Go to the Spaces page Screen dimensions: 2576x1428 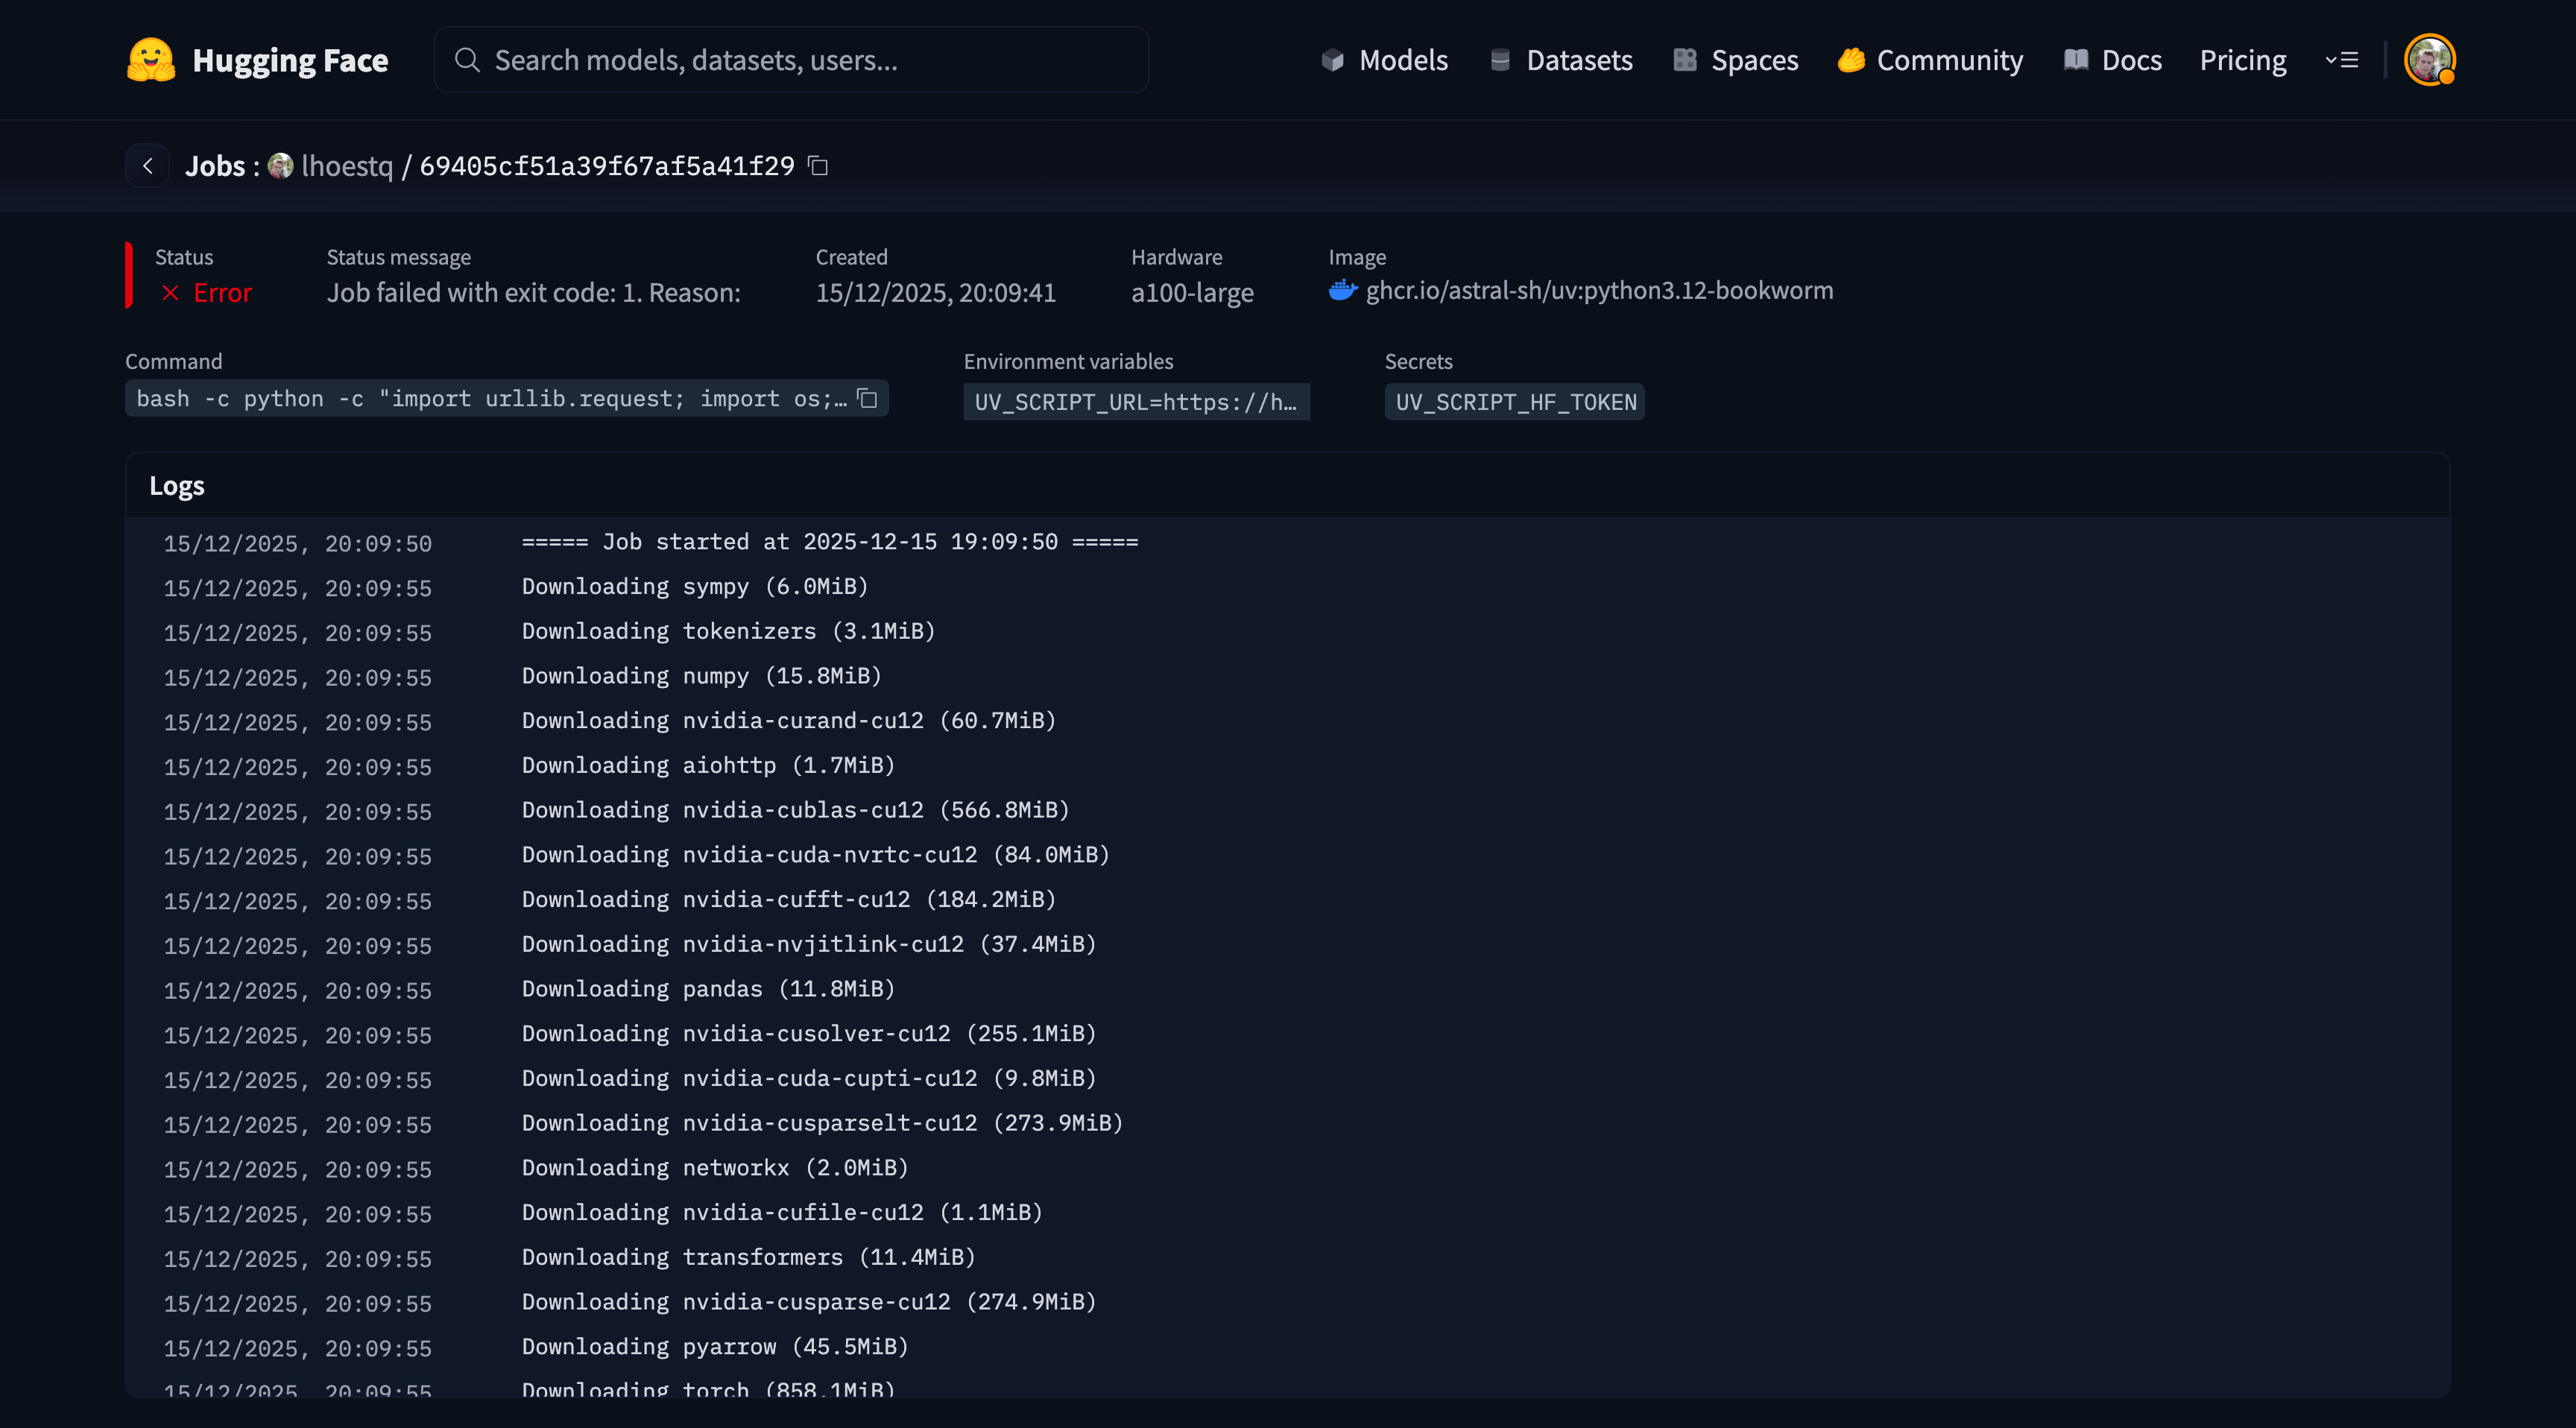[x=1736, y=60]
